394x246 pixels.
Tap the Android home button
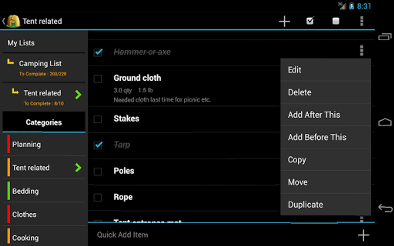(385, 122)
